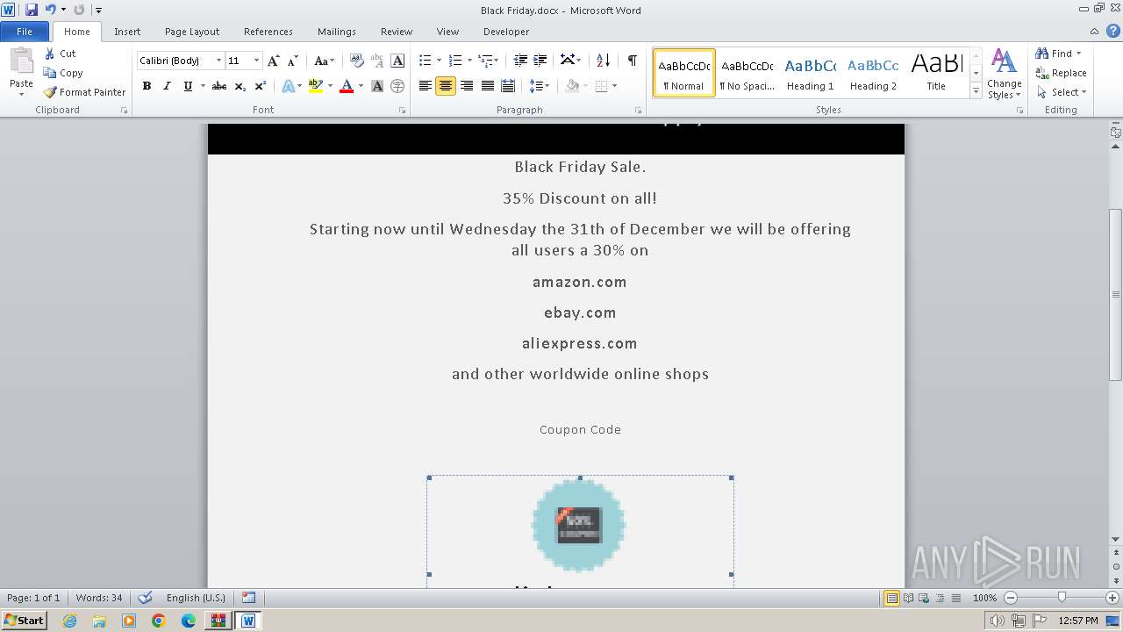This screenshot has width=1123, height=632.
Task: Open Microsoft Edge from the taskbar
Action: pos(188,621)
